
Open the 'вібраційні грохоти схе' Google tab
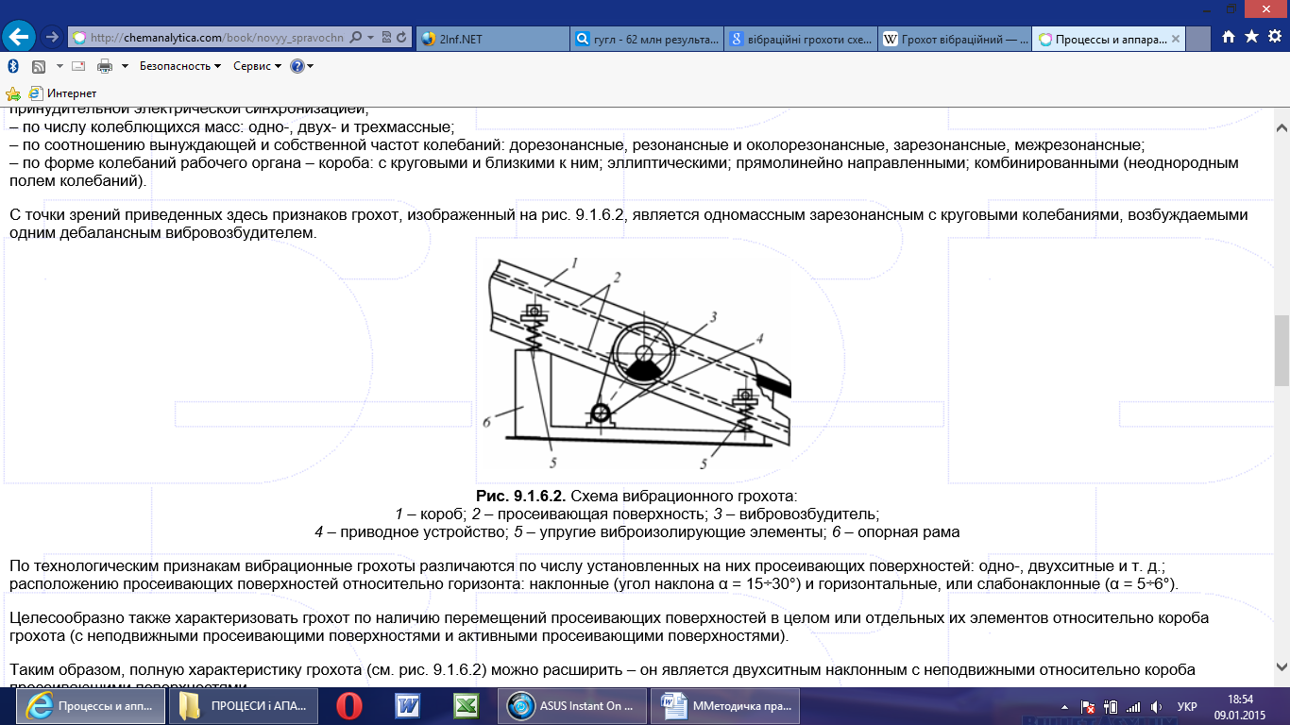pyautogui.click(x=801, y=39)
